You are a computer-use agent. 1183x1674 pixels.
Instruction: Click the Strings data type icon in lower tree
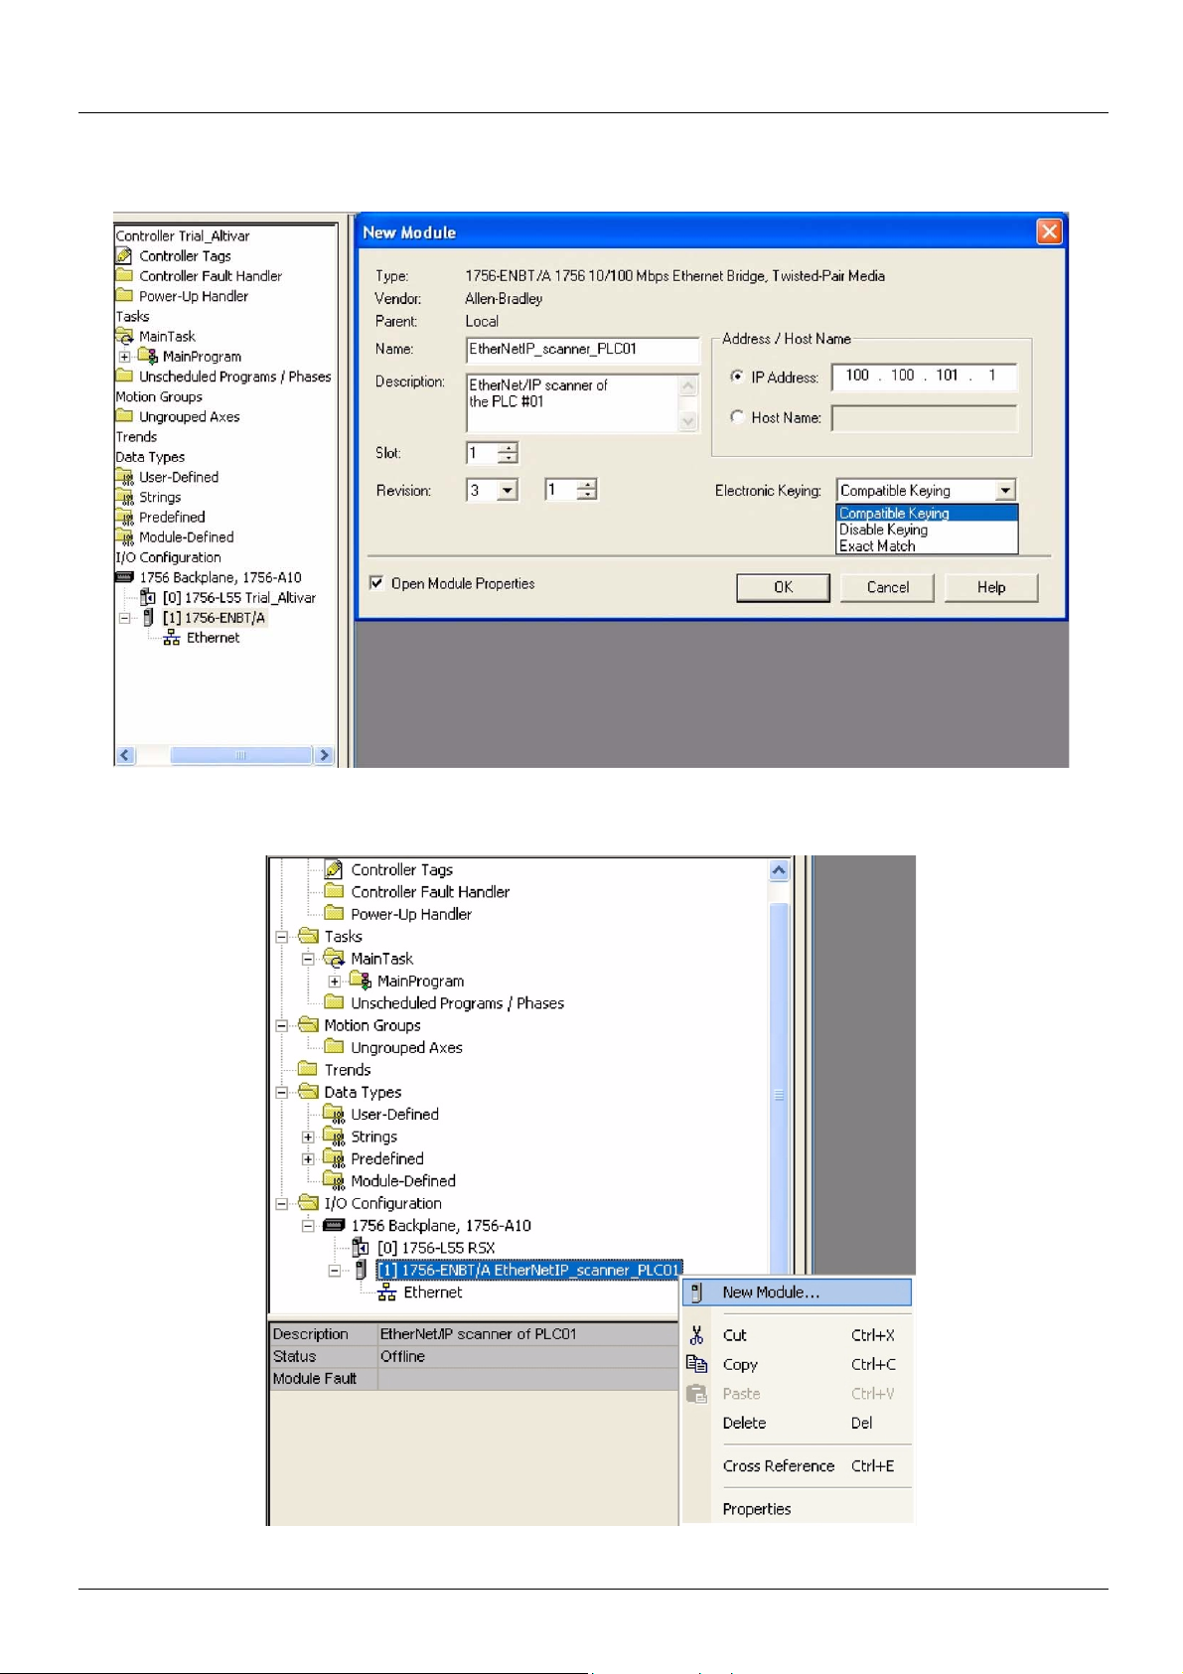335,1136
